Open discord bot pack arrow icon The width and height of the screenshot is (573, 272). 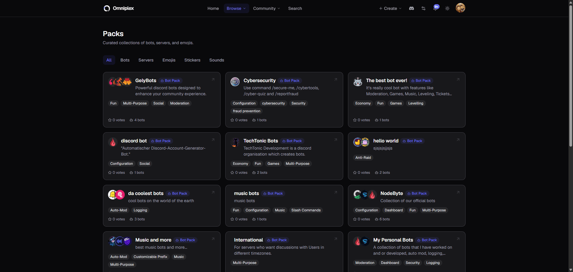tap(213, 140)
